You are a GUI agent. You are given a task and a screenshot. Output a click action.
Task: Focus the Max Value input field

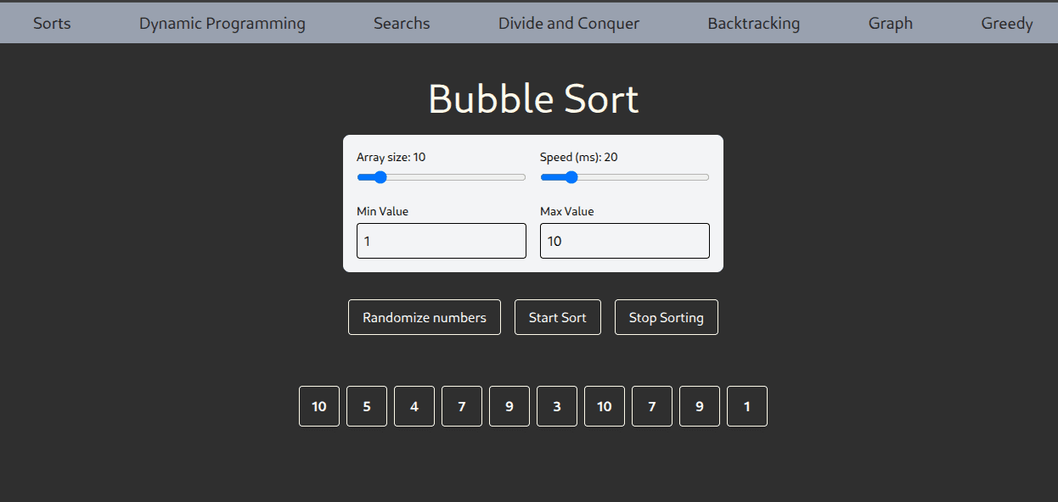624,241
